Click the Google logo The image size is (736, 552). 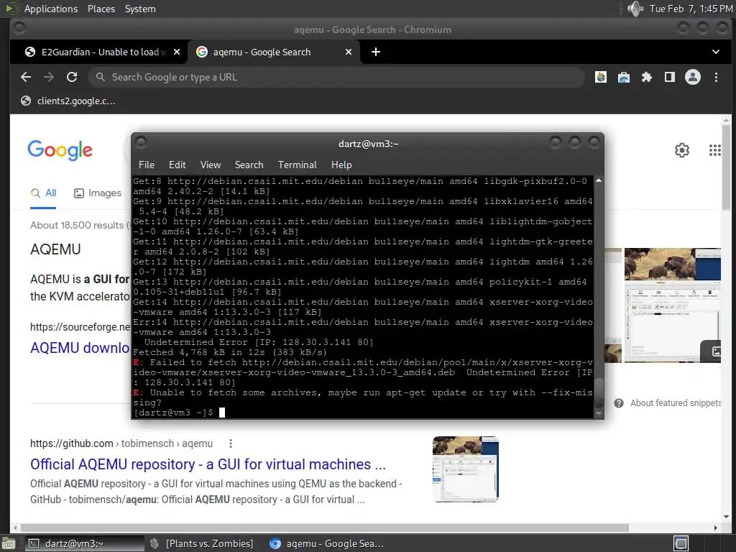(x=60, y=150)
